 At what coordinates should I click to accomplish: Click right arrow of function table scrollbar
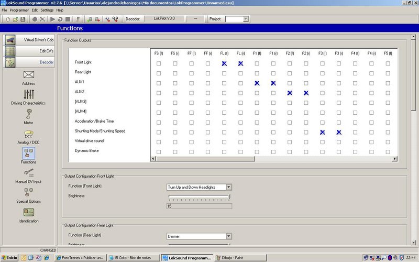[x=395, y=159]
